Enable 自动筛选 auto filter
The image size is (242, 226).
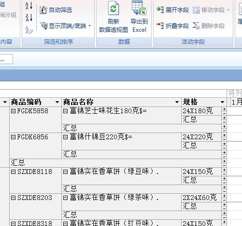pyautogui.click(x=56, y=10)
